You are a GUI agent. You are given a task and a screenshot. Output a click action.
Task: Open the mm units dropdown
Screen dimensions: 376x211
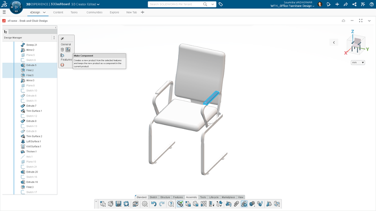point(358,62)
